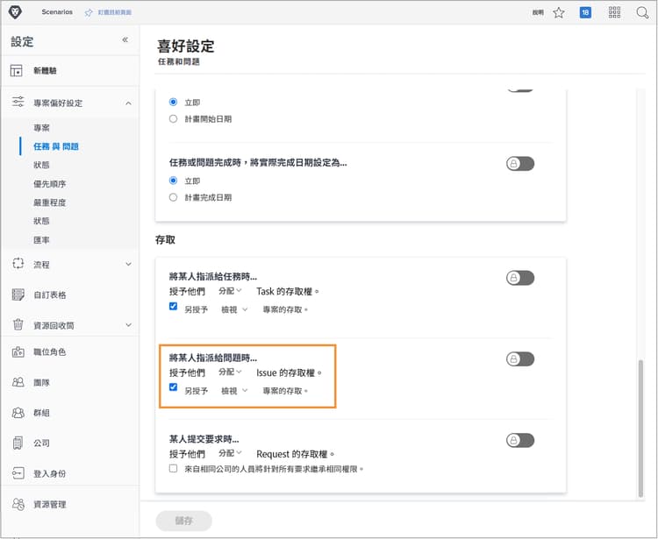Click the 喜好設定 page title
Image resolution: width=658 pixels, height=539 pixels.
tap(186, 46)
